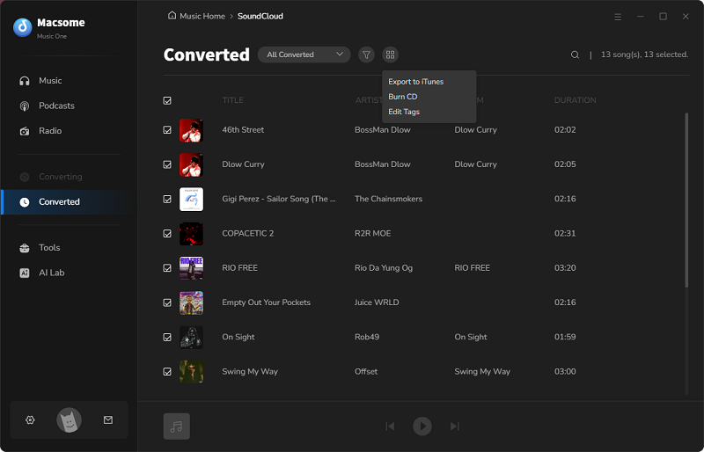The image size is (704, 452).
Task: Click the RIO FREE album thumbnail
Action: (x=191, y=268)
